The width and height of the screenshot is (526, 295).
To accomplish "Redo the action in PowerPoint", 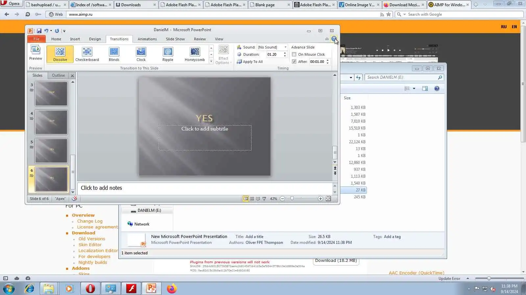I will (57, 31).
